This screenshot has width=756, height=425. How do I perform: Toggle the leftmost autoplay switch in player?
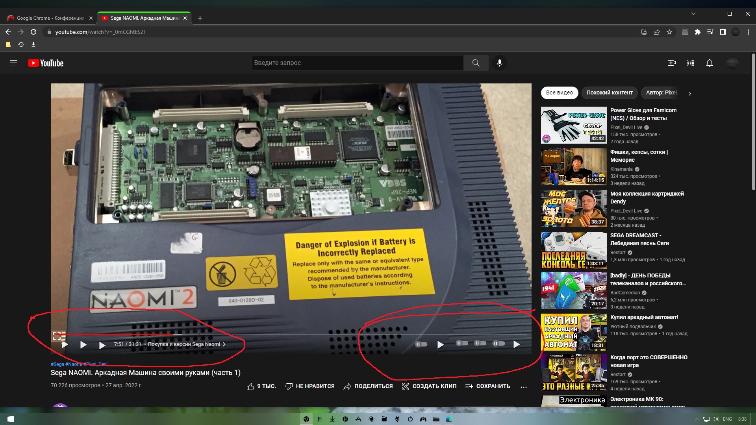421,344
